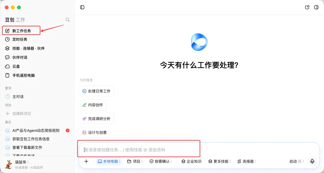The height and width of the screenshot is (173, 324).
Task: Expand the 本地电脑 selector
Action: [x=109, y=161]
